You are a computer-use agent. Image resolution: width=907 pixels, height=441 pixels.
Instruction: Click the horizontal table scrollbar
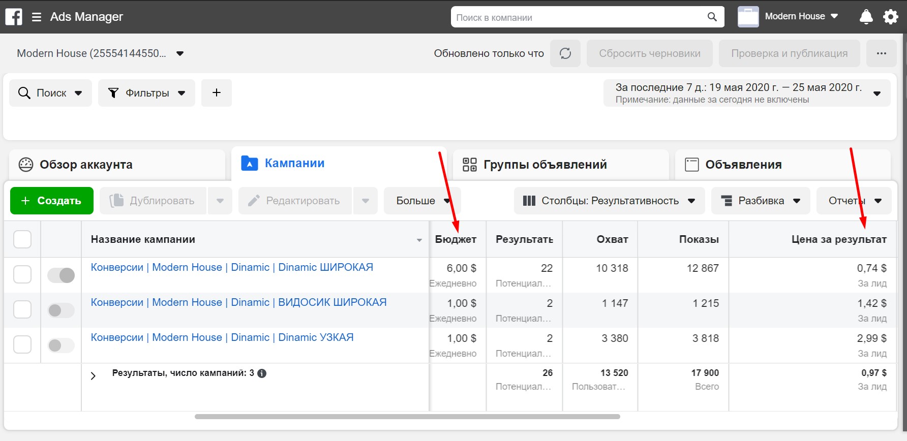[x=407, y=417]
